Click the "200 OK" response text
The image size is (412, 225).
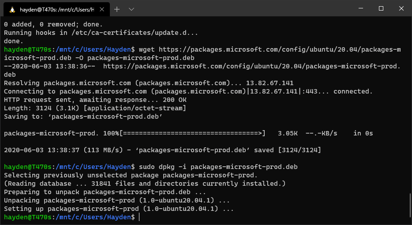click(x=175, y=100)
